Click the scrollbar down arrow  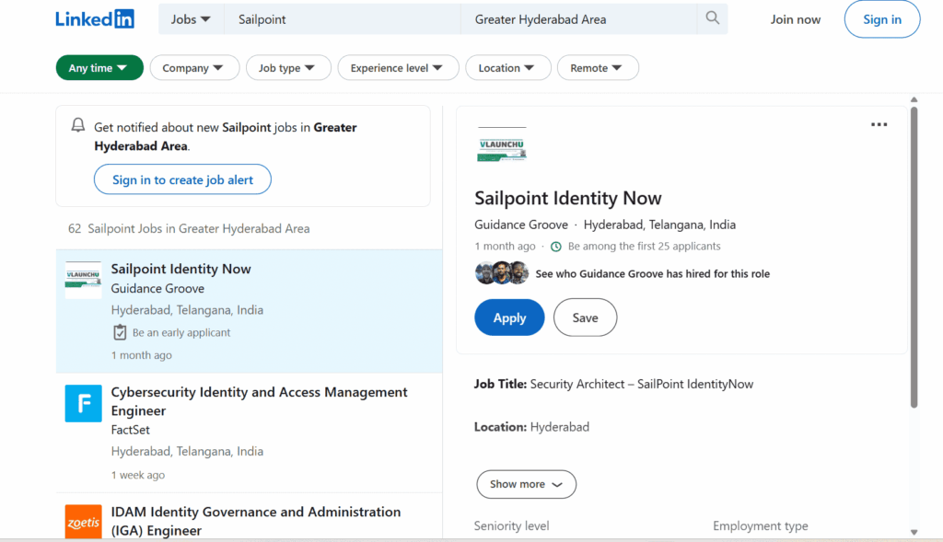point(914,532)
